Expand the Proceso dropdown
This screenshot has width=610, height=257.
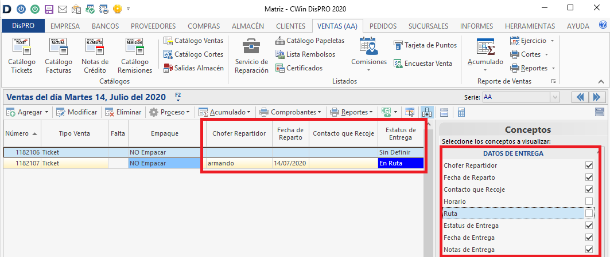[x=188, y=112]
